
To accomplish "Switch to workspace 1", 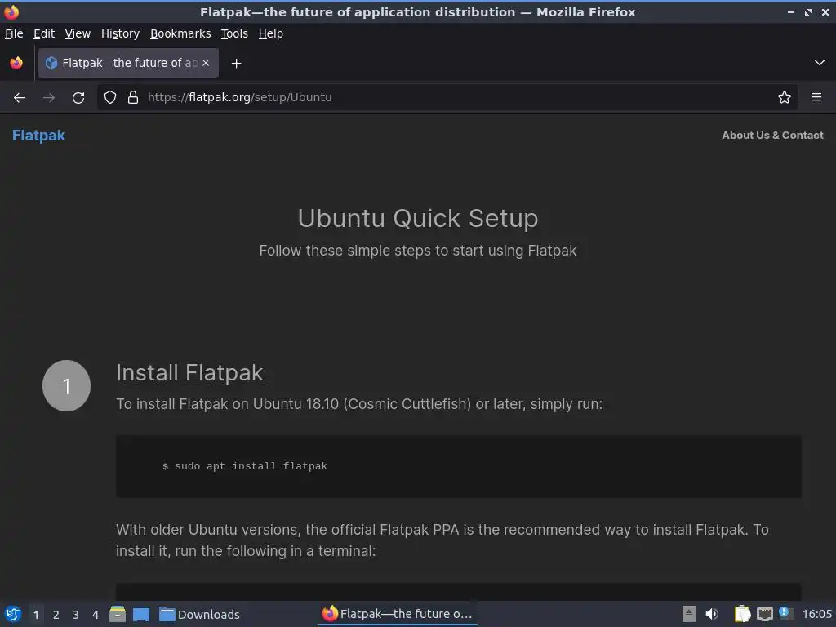I will click(x=36, y=615).
